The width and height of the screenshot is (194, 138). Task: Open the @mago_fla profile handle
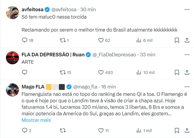pyautogui.click(x=85, y=87)
